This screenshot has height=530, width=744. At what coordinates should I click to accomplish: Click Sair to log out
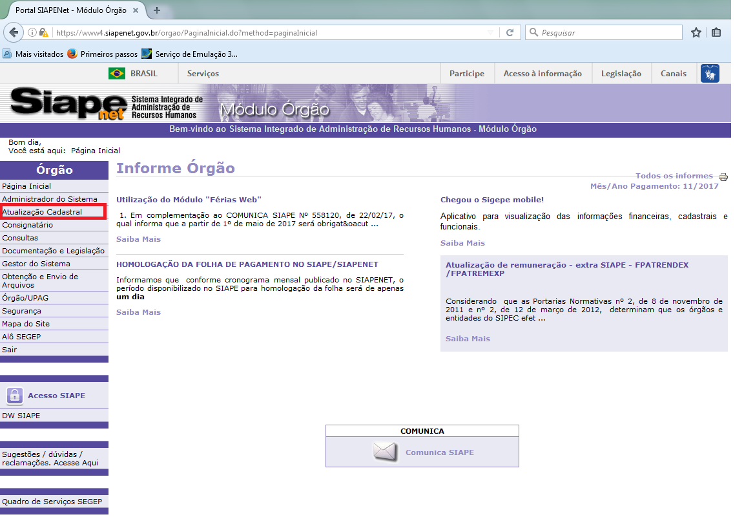tap(54, 350)
